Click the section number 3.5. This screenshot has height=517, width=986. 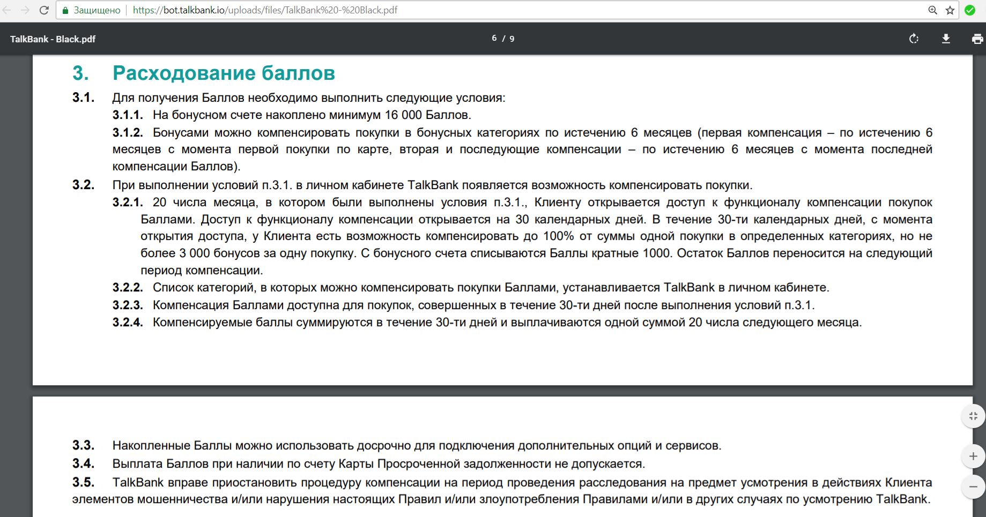83,482
